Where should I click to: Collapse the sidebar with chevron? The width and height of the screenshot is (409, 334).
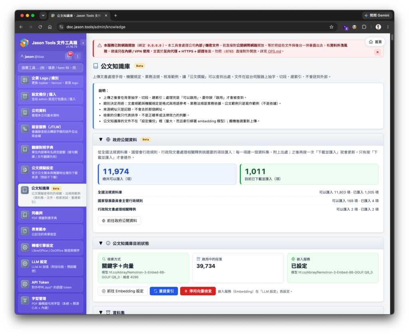(83, 43)
